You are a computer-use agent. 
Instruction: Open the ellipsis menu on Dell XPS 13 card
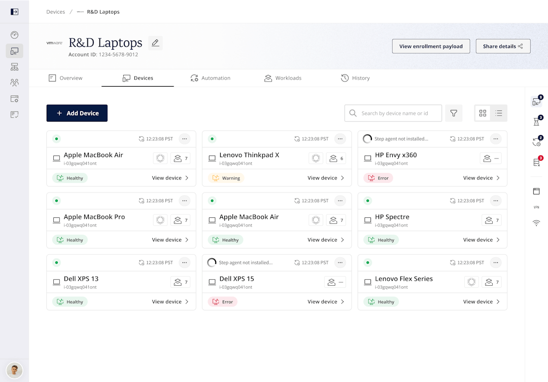(185, 262)
